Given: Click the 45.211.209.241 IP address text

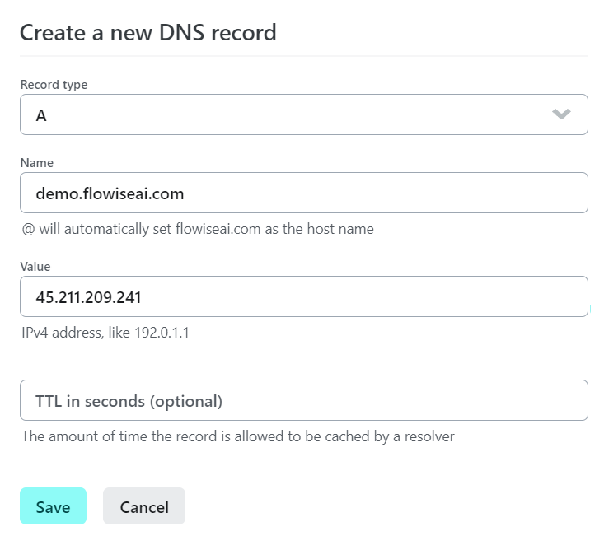Looking at the screenshot, I should (x=88, y=297).
